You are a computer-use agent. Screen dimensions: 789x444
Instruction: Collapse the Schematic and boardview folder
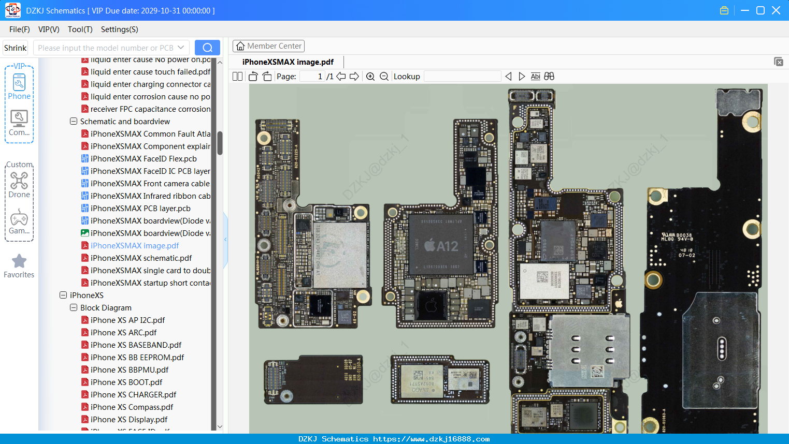(x=74, y=122)
